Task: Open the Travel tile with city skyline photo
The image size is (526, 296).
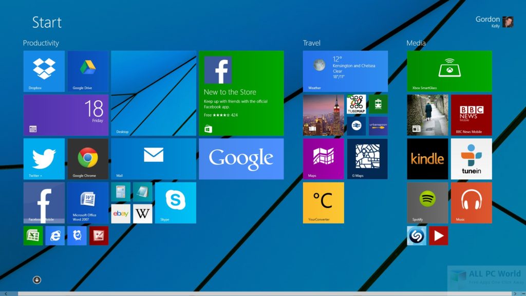Action: [324, 115]
